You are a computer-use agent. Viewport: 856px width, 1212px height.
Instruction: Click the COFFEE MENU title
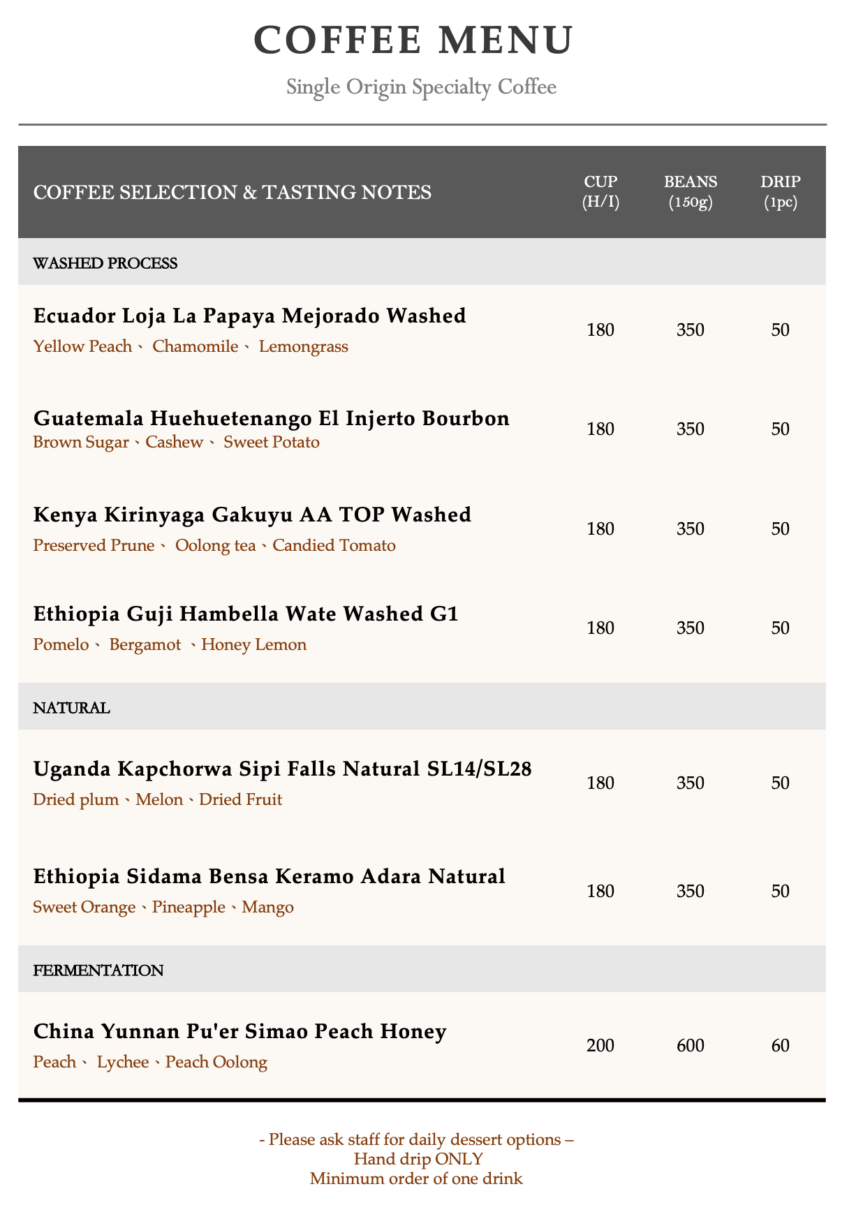click(414, 39)
